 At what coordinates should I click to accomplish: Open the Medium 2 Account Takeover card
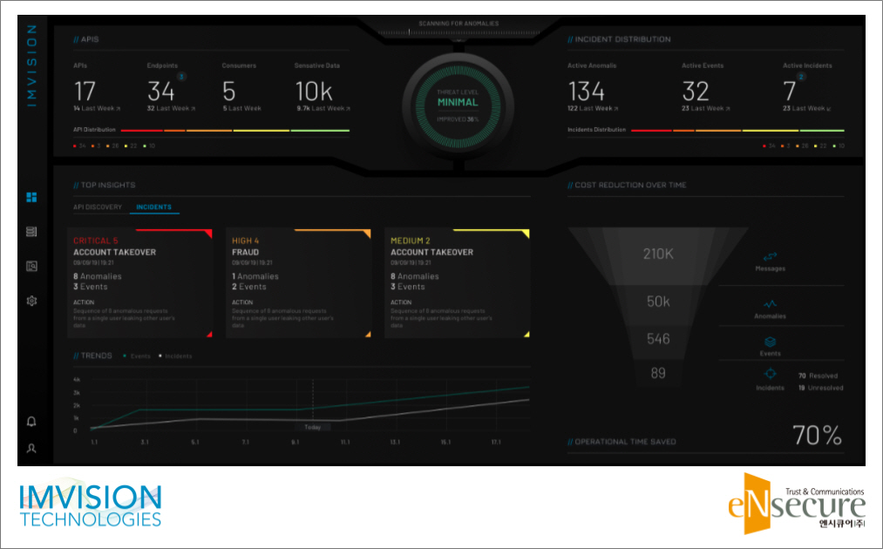click(457, 283)
